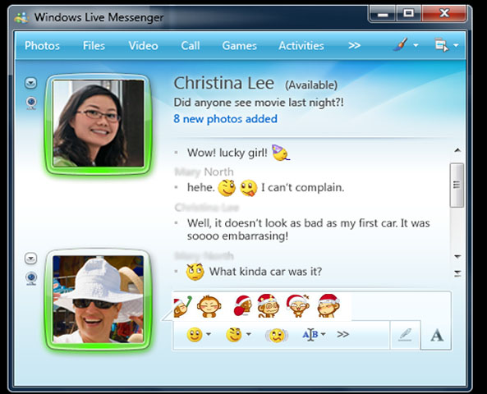Switch to text typing mode (A)
The image size is (487, 394).
tap(436, 336)
